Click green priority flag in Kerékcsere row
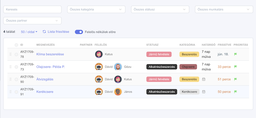The width and height of the screenshot is (256, 118). [x=236, y=92]
